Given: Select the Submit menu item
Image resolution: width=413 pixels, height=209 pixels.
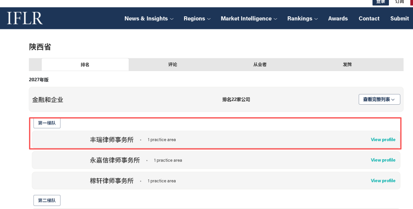Looking at the screenshot, I should [400, 19].
